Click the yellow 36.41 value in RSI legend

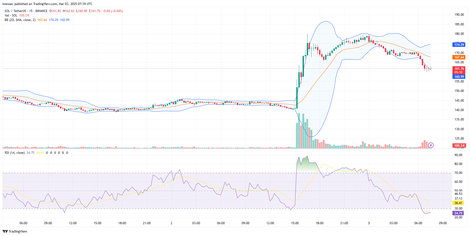point(40,153)
